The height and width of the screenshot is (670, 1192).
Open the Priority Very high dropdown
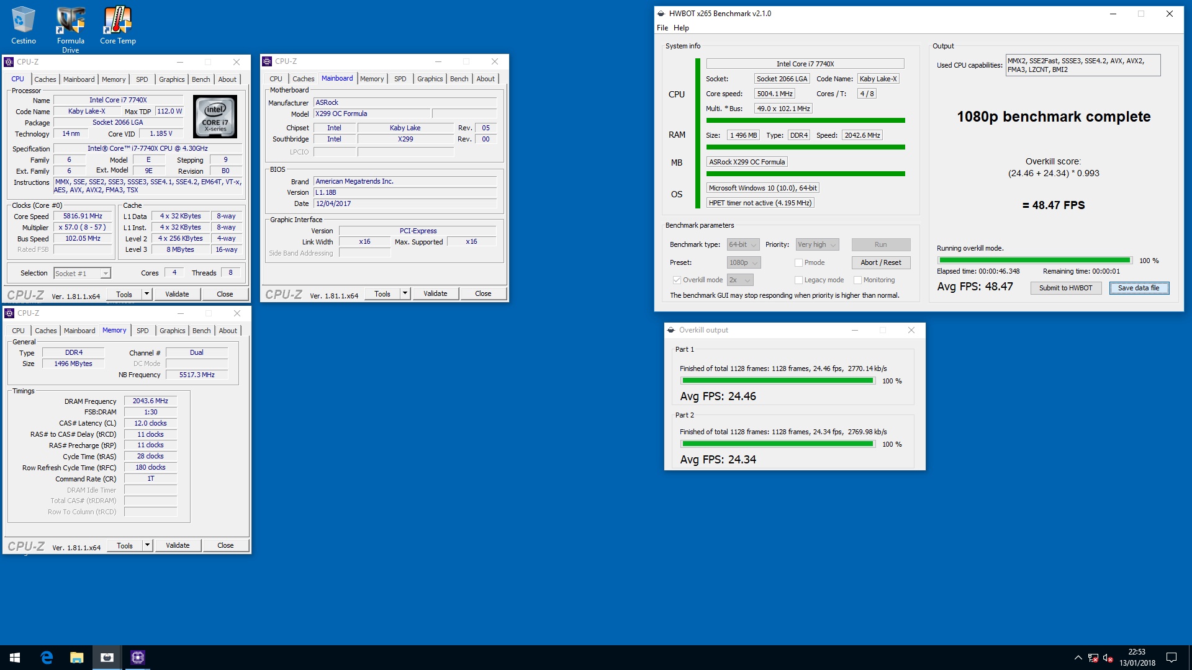817,244
